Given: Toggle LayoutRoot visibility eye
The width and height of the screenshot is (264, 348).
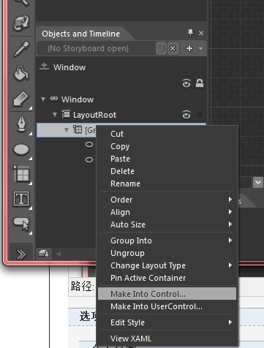Looking at the screenshot, I should click(x=186, y=115).
